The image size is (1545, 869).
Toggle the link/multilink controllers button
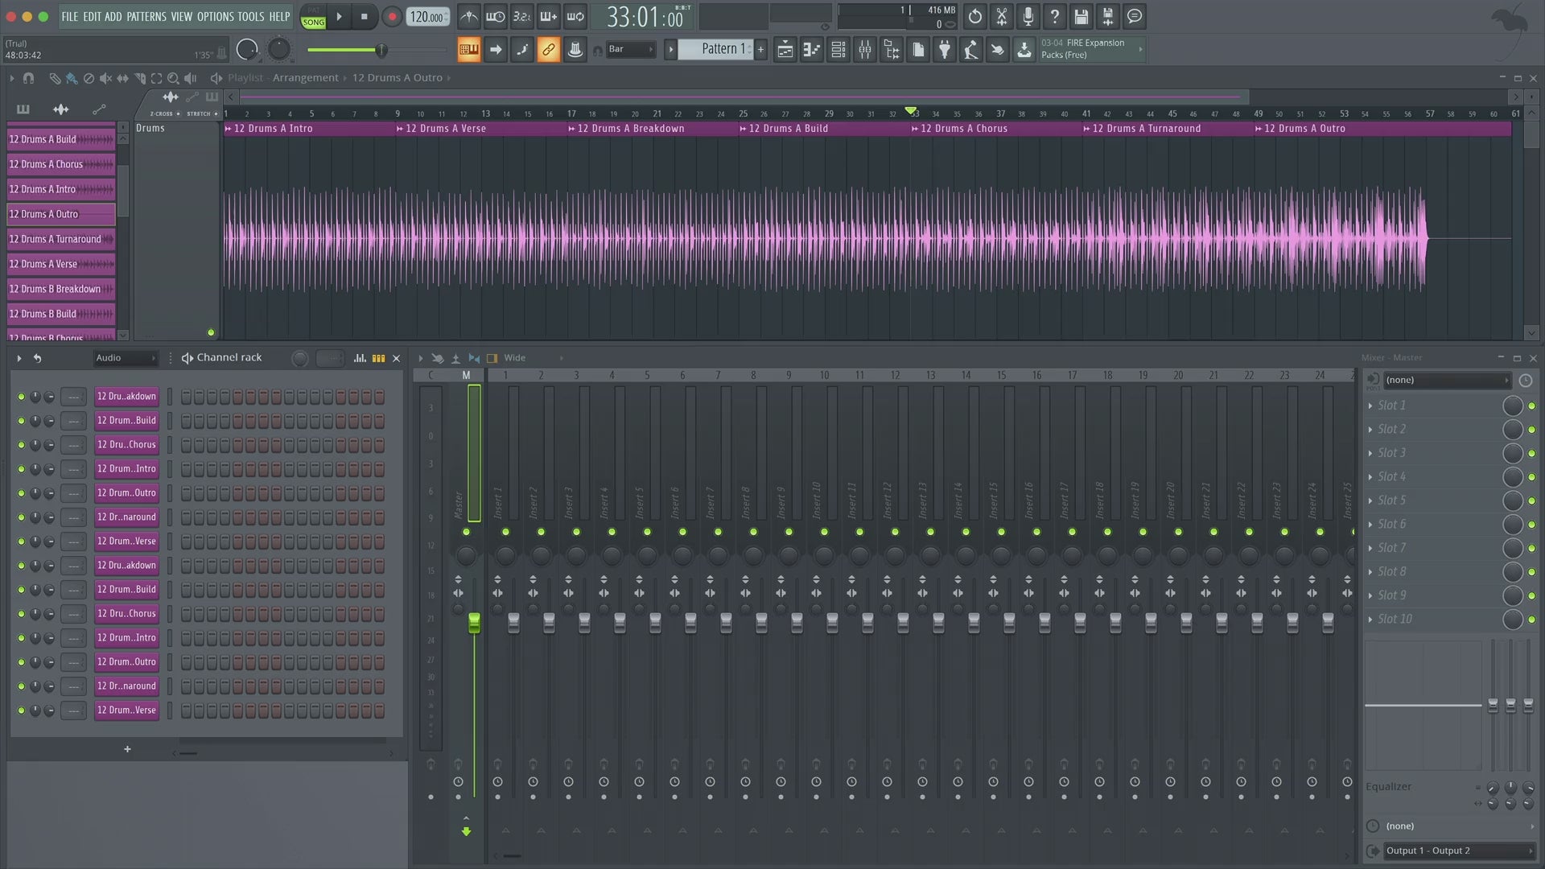[x=548, y=50]
